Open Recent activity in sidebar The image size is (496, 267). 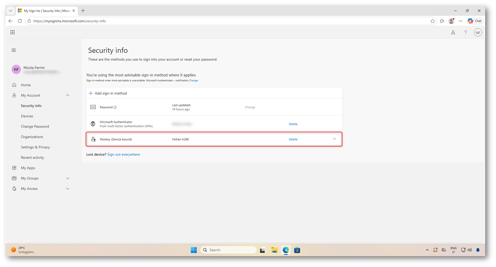pyautogui.click(x=32, y=157)
